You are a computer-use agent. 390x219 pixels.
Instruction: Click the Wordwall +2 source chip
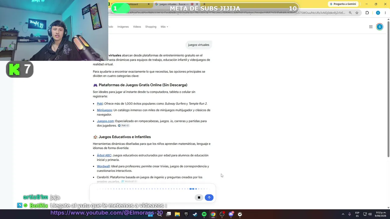coord(129,182)
